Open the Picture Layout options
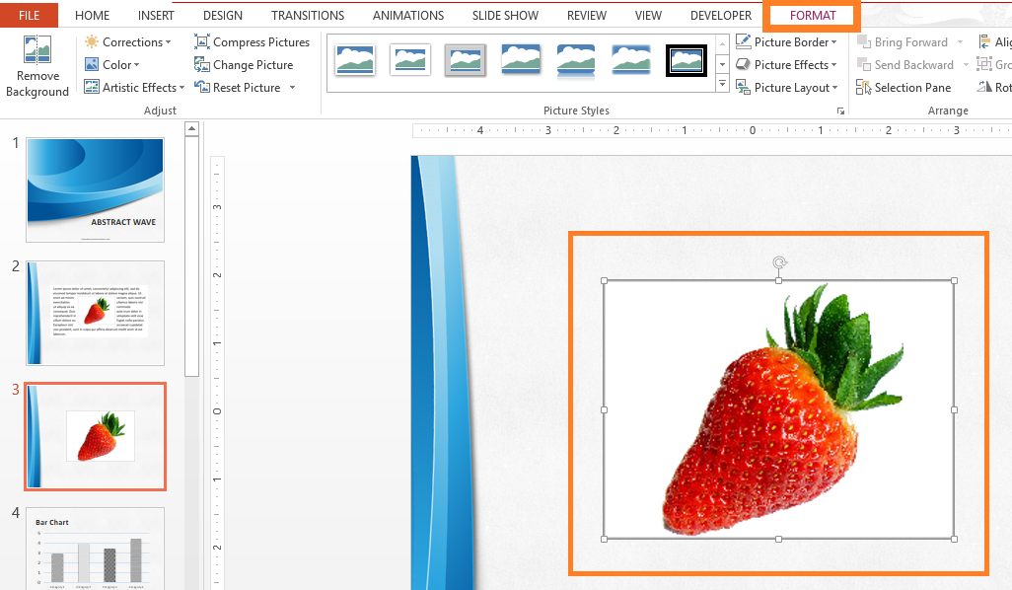Image resolution: width=1012 pixels, height=590 pixels. [x=787, y=87]
